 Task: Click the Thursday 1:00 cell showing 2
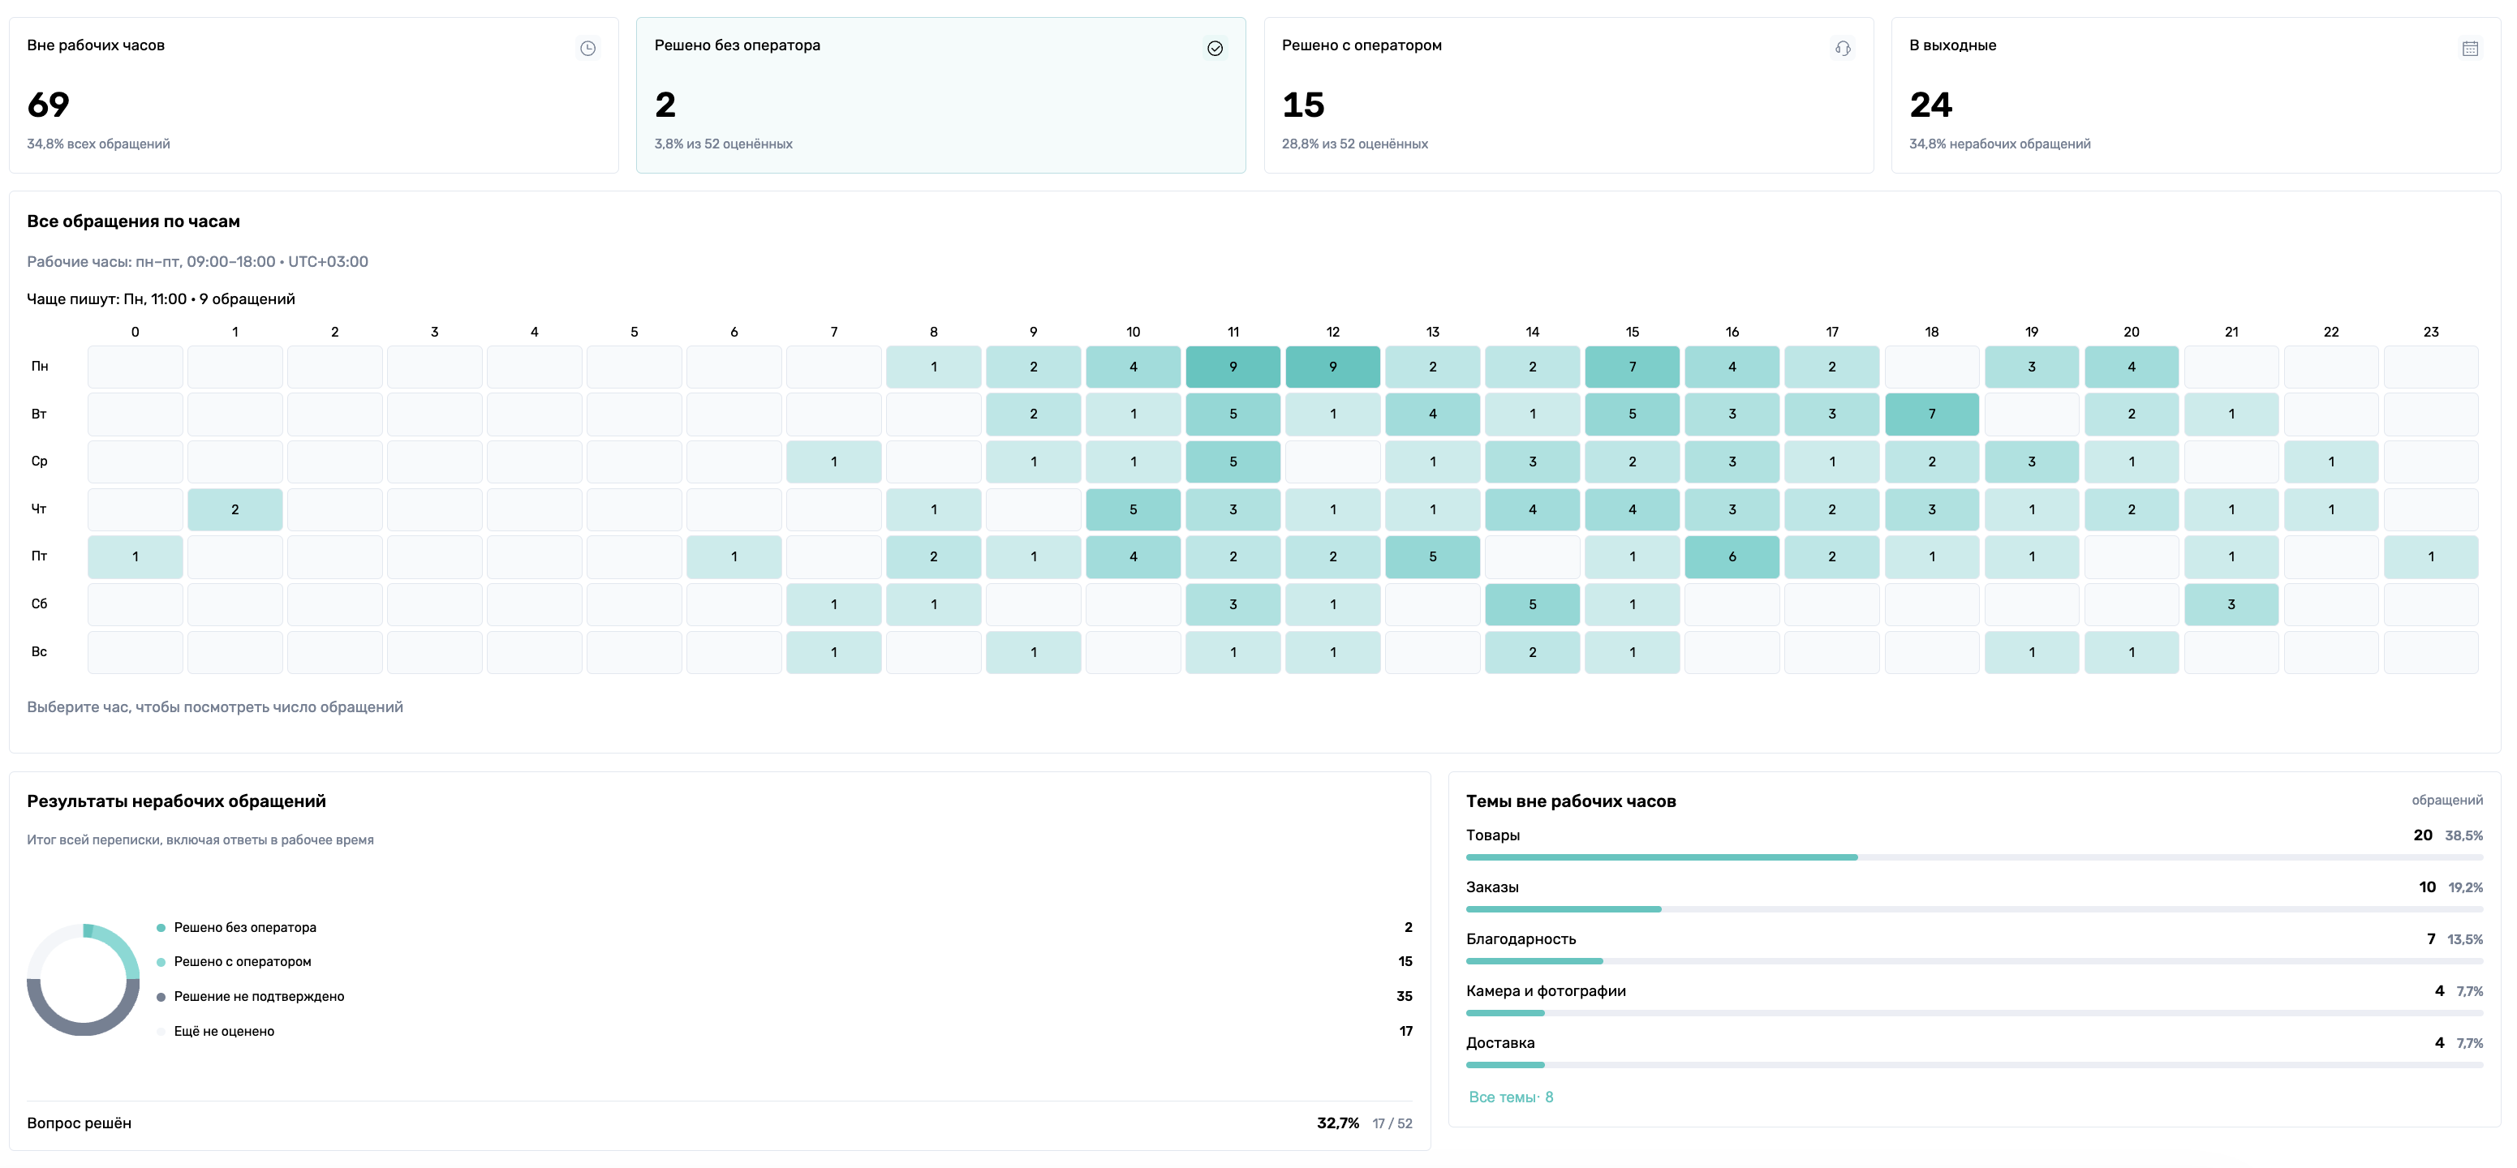[x=234, y=509]
